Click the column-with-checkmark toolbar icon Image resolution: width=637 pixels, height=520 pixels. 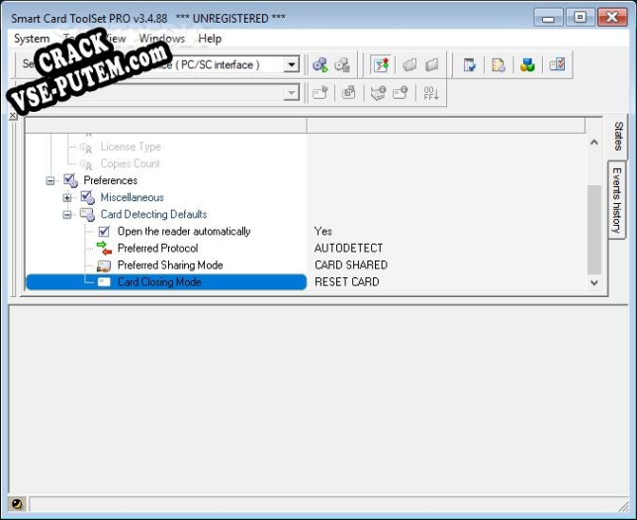click(x=470, y=64)
